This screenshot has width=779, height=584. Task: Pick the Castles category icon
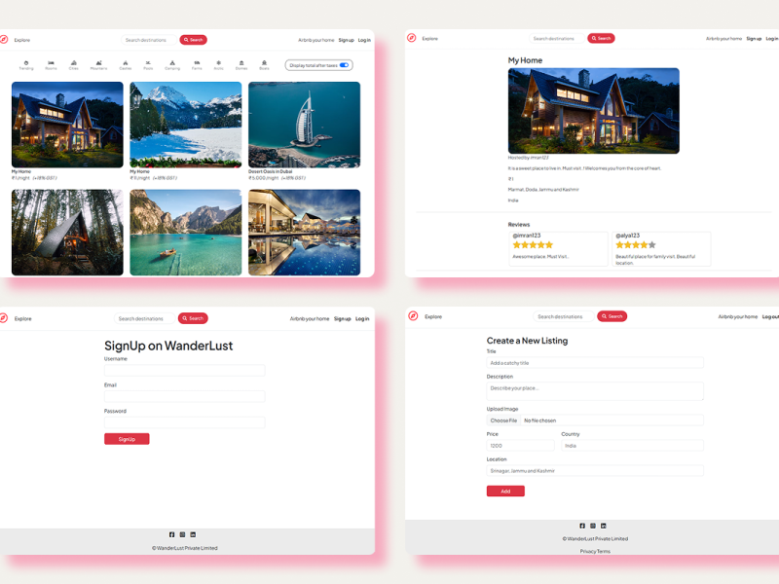(x=125, y=63)
